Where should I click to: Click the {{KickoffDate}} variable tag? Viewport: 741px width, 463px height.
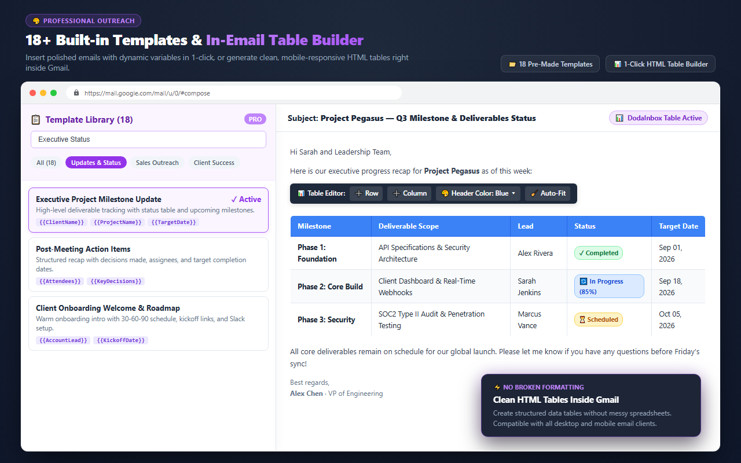[x=121, y=340]
